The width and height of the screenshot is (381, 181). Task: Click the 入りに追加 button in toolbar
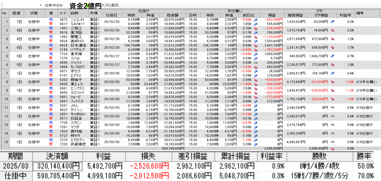[x=110, y=5]
